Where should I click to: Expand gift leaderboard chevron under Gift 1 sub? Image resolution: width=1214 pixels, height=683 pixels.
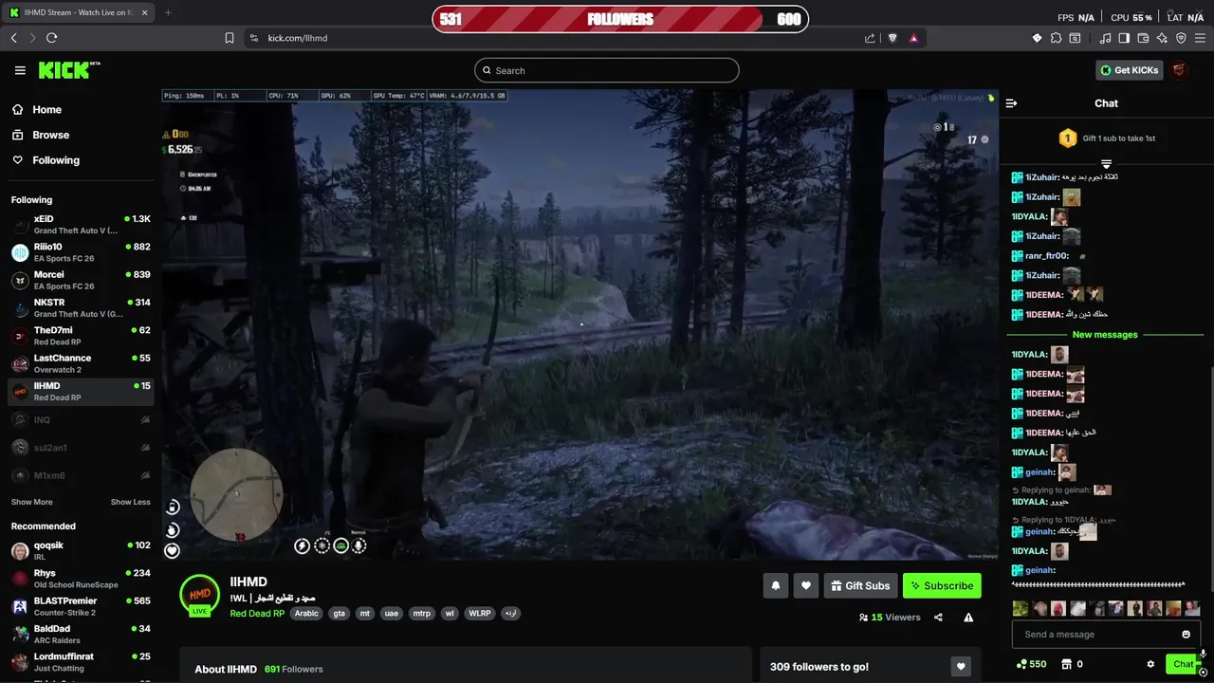1106,164
